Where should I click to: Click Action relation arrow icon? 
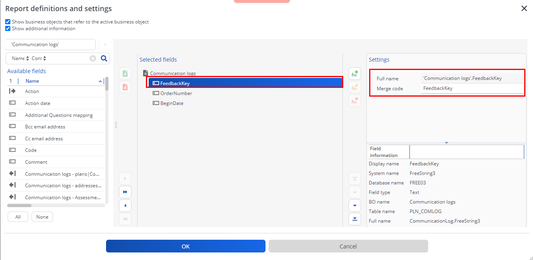pyautogui.click(x=12, y=91)
